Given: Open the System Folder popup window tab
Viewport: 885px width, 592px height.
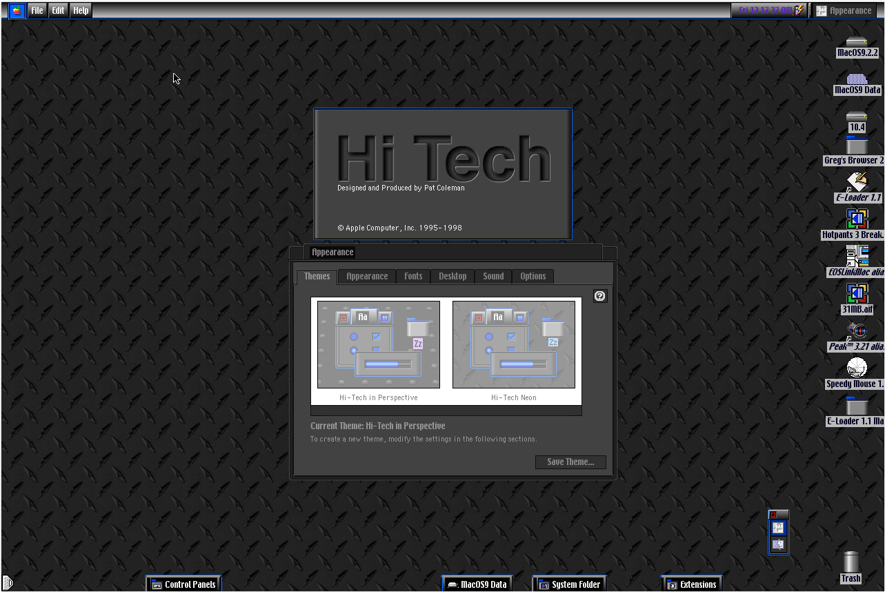Looking at the screenshot, I should pos(569,584).
